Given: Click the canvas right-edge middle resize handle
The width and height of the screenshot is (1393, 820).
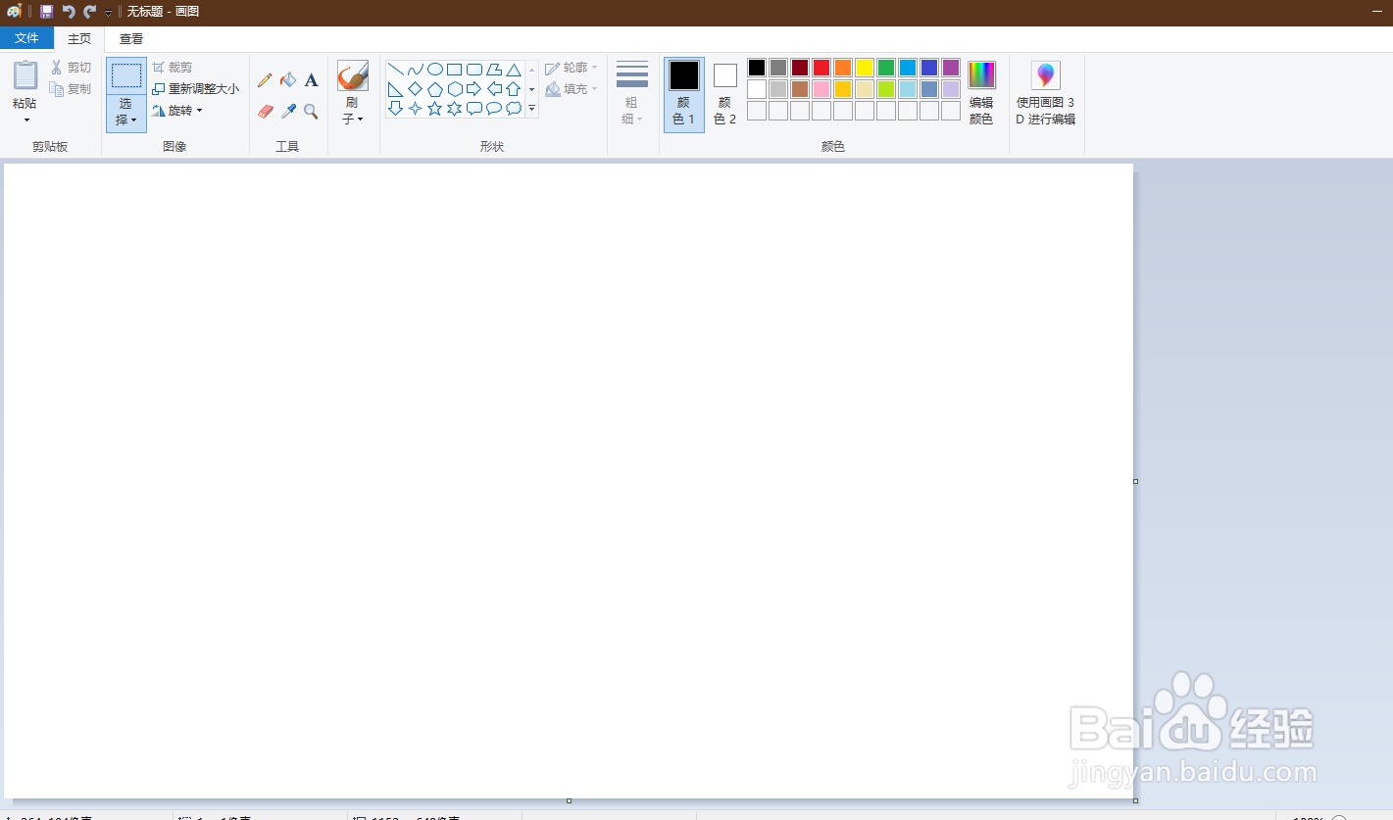Looking at the screenshot, I should [1136, 481].
